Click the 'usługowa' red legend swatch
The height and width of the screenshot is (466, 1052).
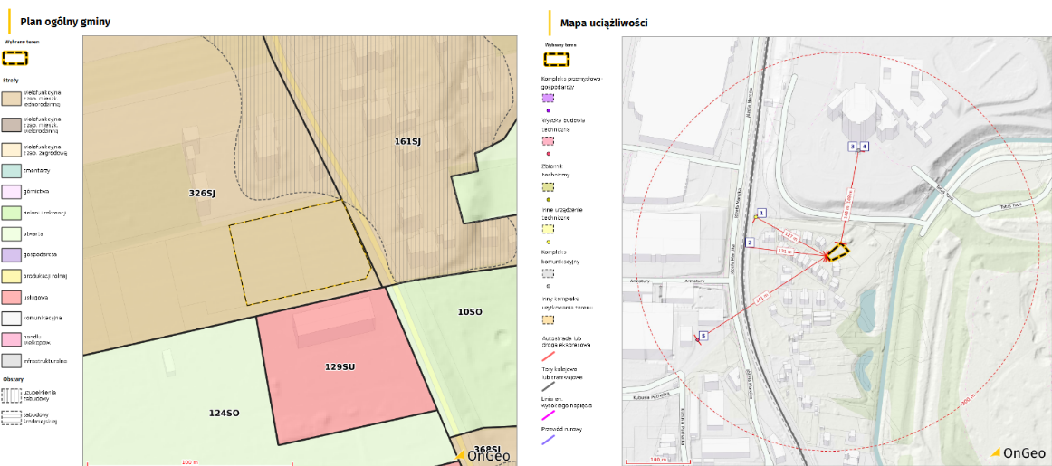pyautogui.click(x=14, y=297)
